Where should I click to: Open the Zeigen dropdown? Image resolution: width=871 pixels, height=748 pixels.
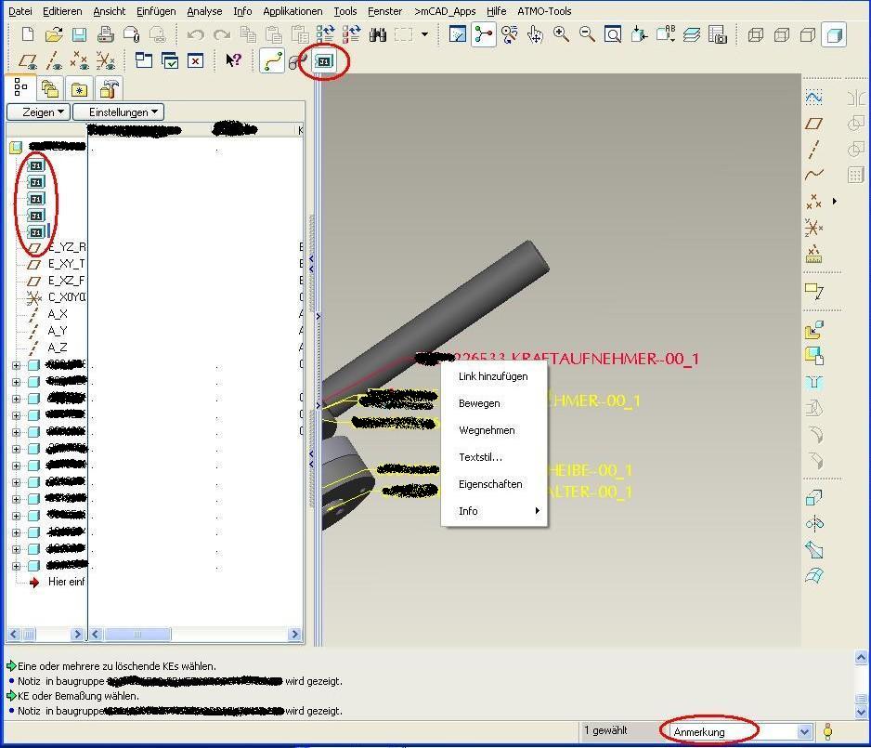(x=38, y=112)
